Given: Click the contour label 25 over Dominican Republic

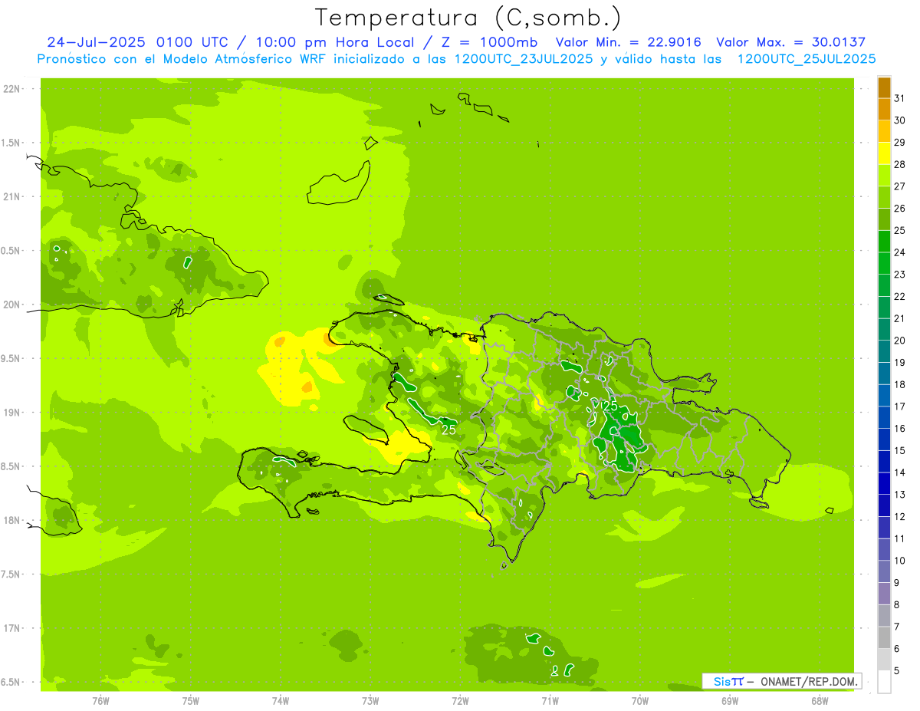Looking at the screenshot, I should (x=609, y=405).
